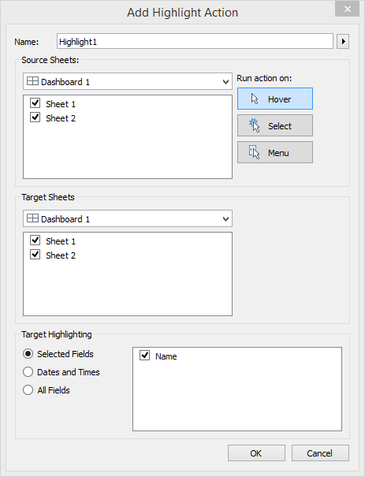The width and height of the screenshot is (365, 477).
Task: Click the dashboard grid icon in Source Sheets
Action: tap(32, 81)
